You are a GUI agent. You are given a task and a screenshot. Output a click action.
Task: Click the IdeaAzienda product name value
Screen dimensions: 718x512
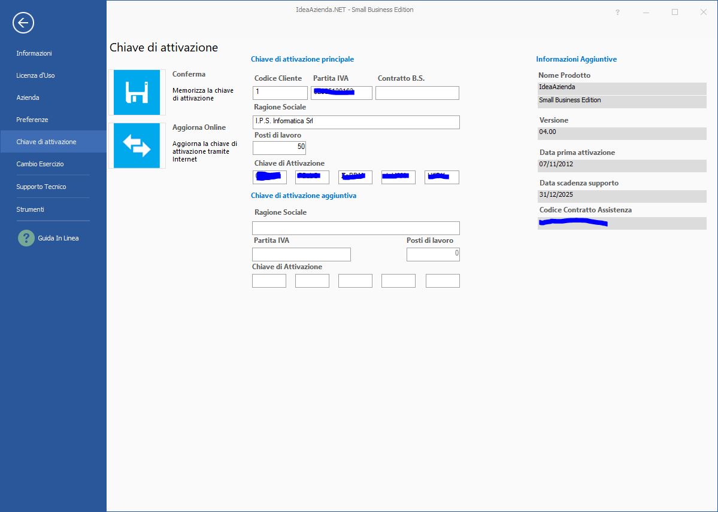(622, 88)
